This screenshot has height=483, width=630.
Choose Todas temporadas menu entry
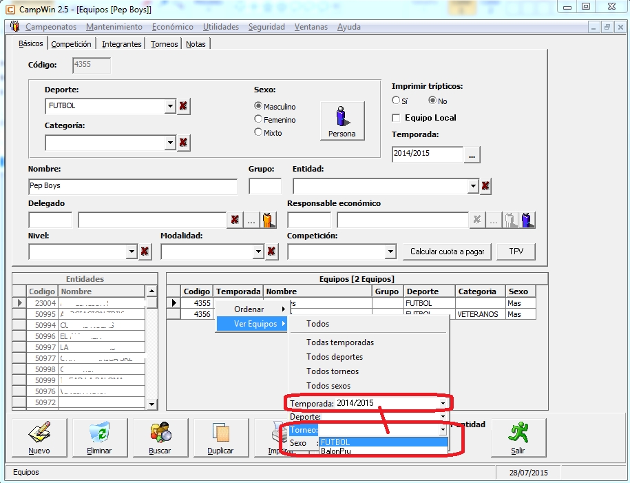[340, 342]
